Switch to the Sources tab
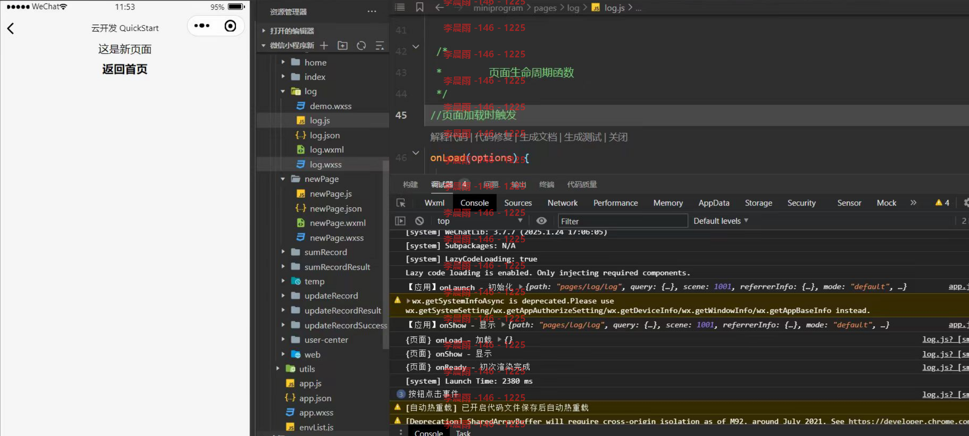969x436 pixels. click(x=518, y=203)
